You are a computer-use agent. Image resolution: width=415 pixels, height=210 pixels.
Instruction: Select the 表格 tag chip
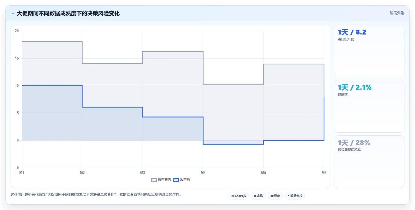tap(258, 196)
